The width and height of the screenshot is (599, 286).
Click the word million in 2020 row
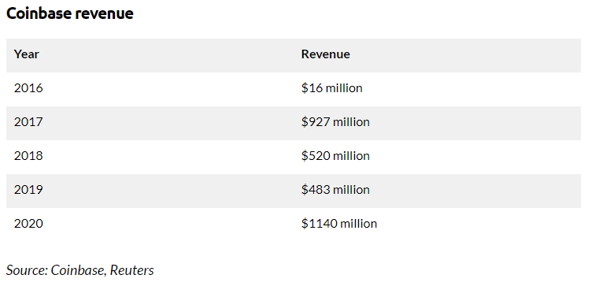click(359, 223)
